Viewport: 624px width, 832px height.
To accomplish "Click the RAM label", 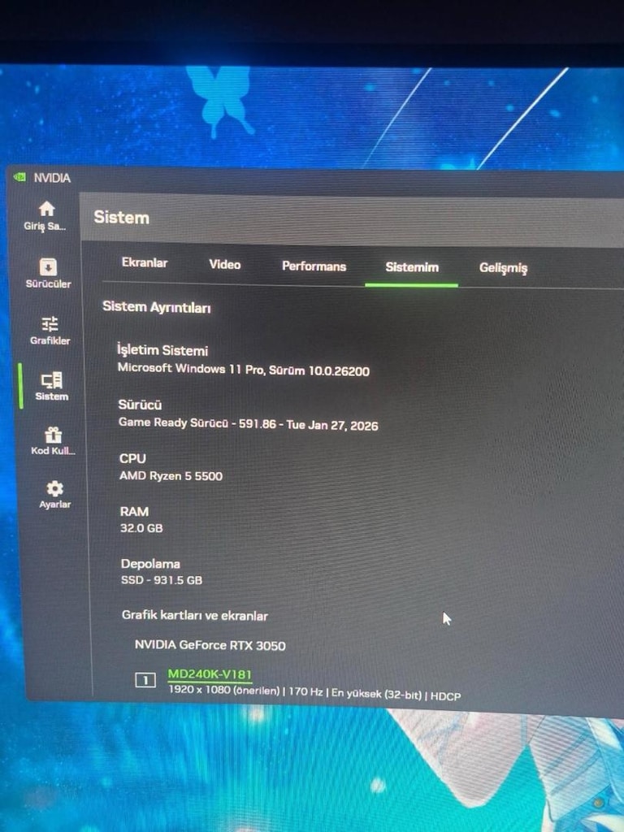I will pos(134,512).
